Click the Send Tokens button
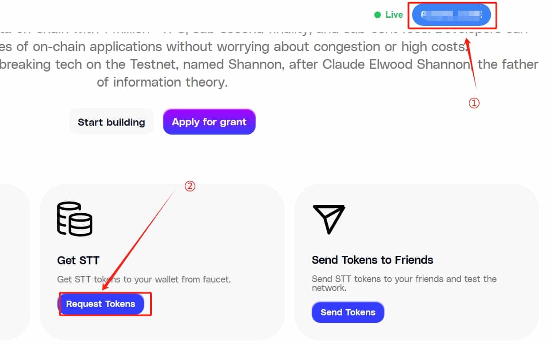 (348, 312)
